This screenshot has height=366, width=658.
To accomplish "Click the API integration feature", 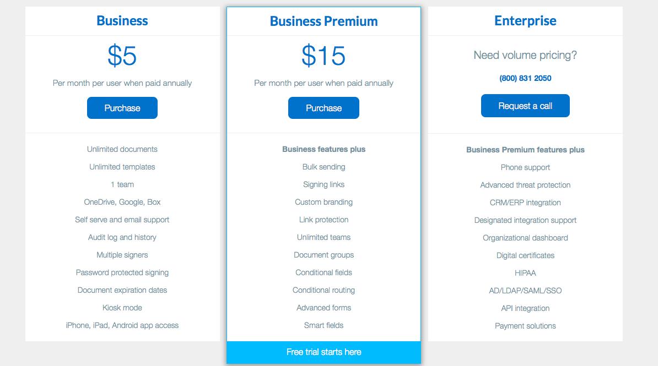I will pyautogui.click(x=525, y=308).
